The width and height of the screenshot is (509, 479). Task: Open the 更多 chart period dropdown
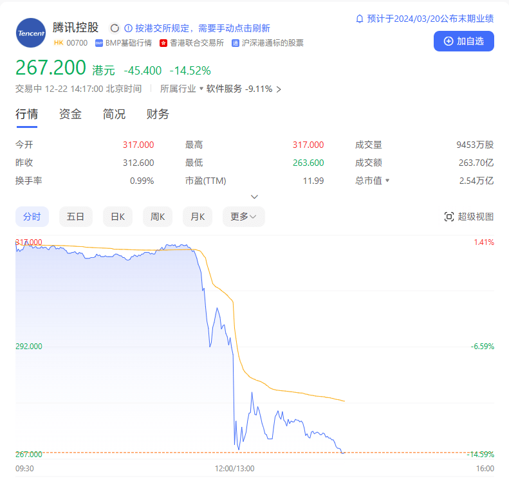(x=243, y=217)
